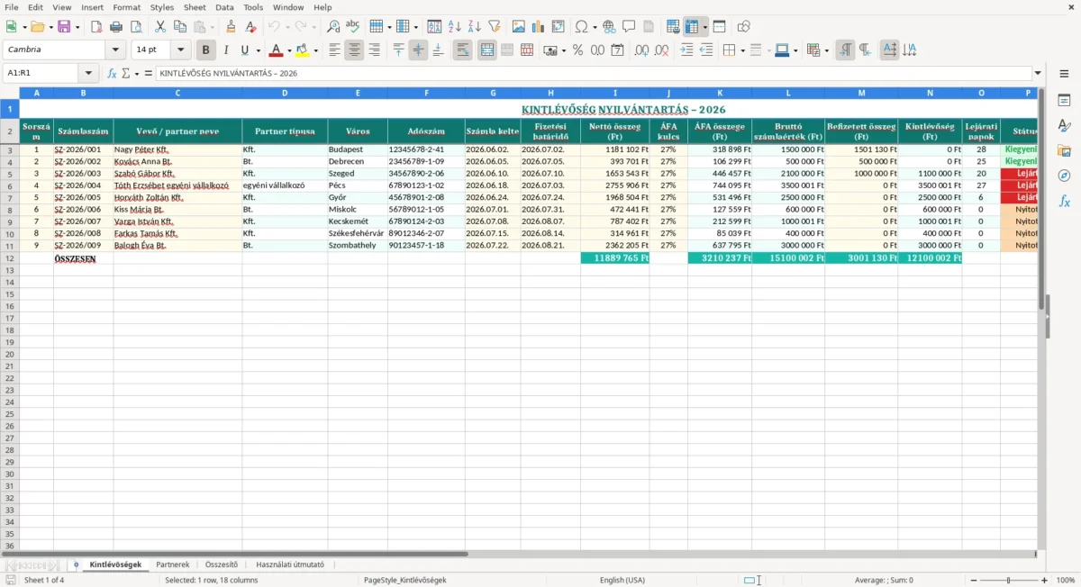Select column header F

[426, 93]
